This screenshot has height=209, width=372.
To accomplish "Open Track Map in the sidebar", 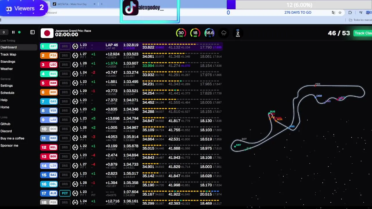I will pyautogui.click(x=8, y=55).
